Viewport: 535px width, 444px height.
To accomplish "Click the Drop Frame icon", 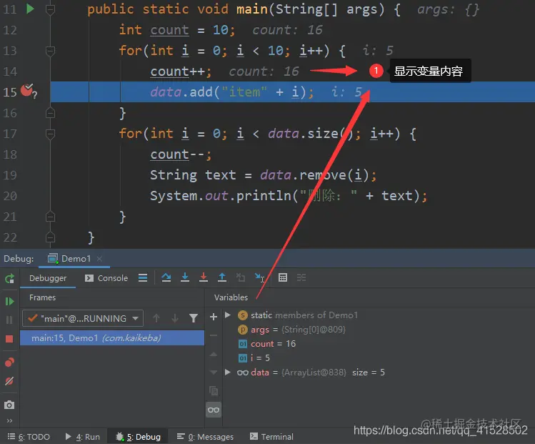I will [241, 277].
